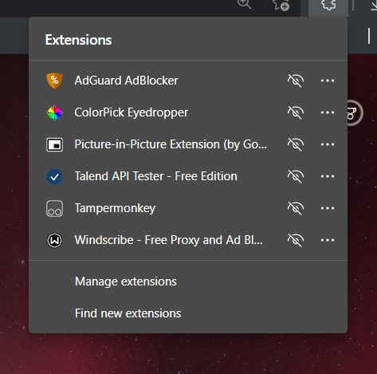Select Windscribe - Free Proxy entry text

coord(168,240)
